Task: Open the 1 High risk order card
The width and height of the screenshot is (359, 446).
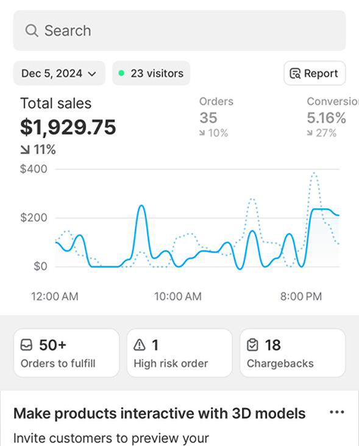Action: tap(179, 353)
